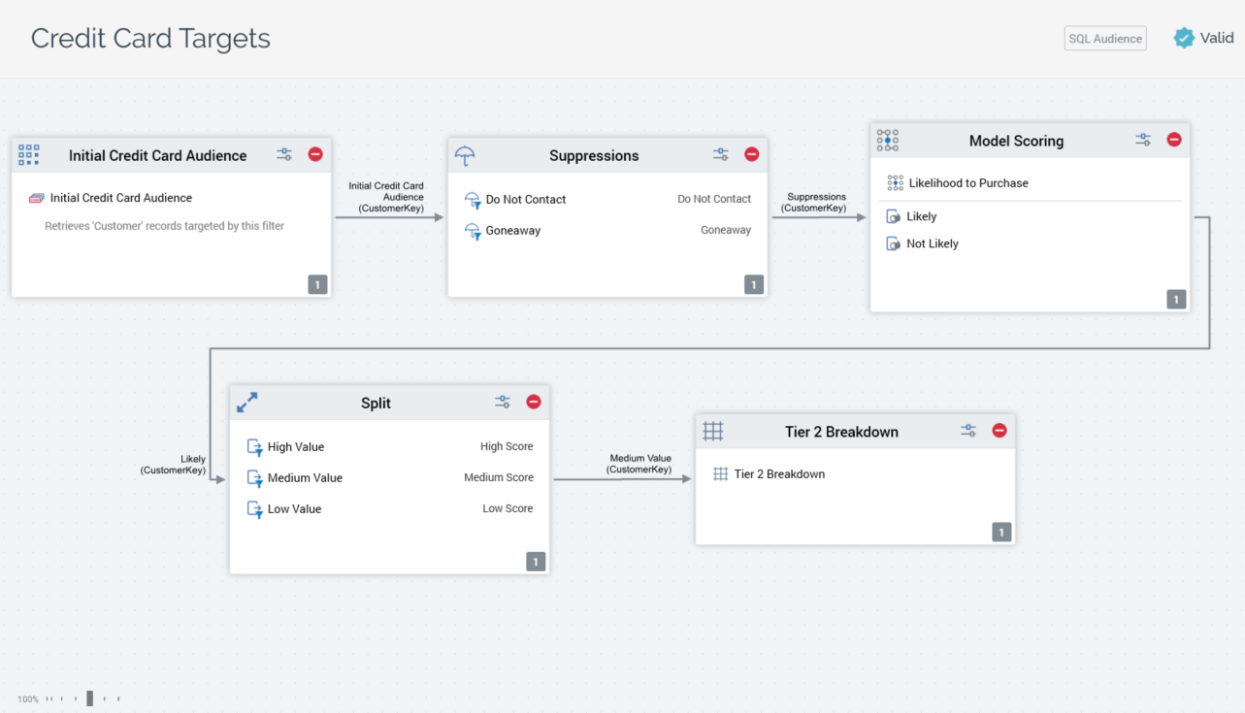
Task: Click the Suppressions umbrella icon
Action: point(465,155)
